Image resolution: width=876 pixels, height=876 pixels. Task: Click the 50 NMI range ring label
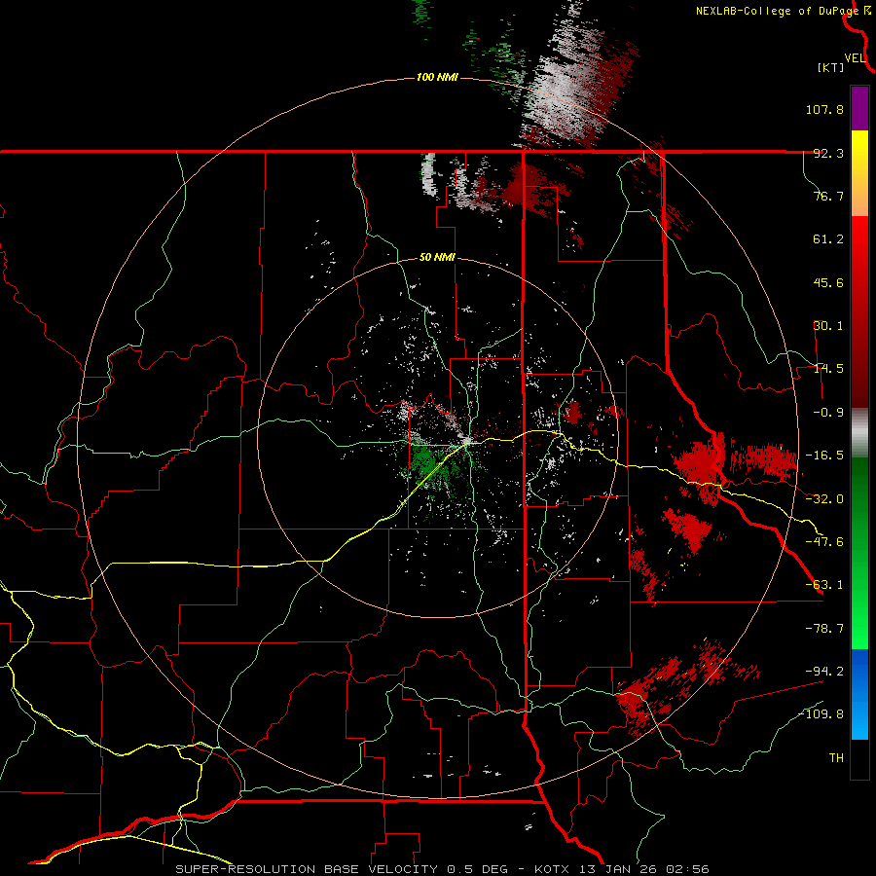pos(437,258)
